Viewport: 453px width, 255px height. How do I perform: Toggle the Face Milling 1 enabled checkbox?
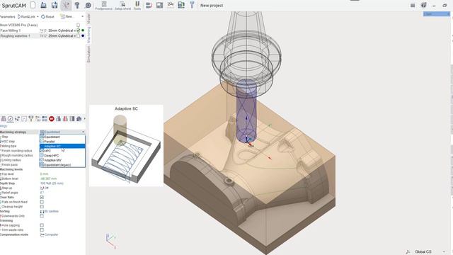(x=78, y=30)
